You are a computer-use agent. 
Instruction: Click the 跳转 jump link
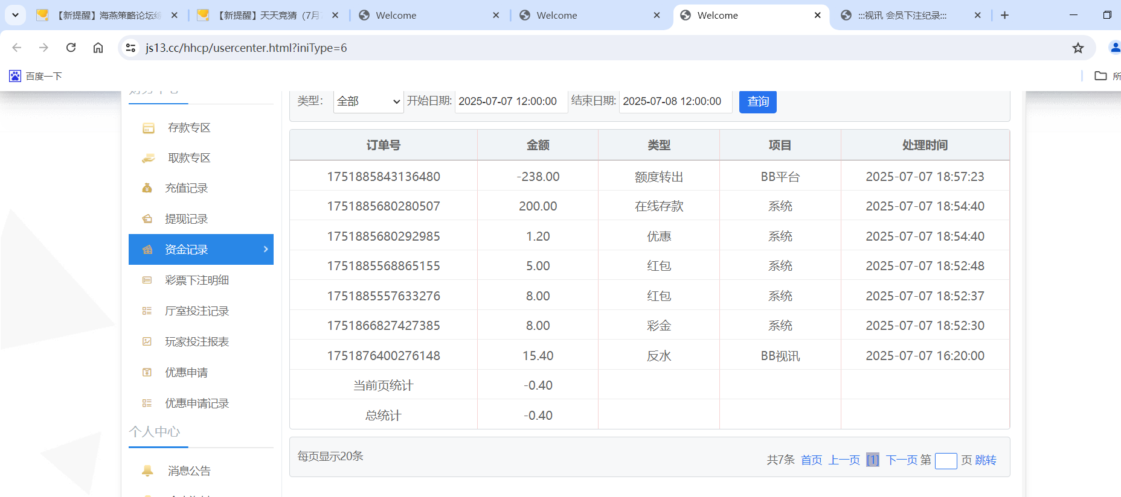985,460
